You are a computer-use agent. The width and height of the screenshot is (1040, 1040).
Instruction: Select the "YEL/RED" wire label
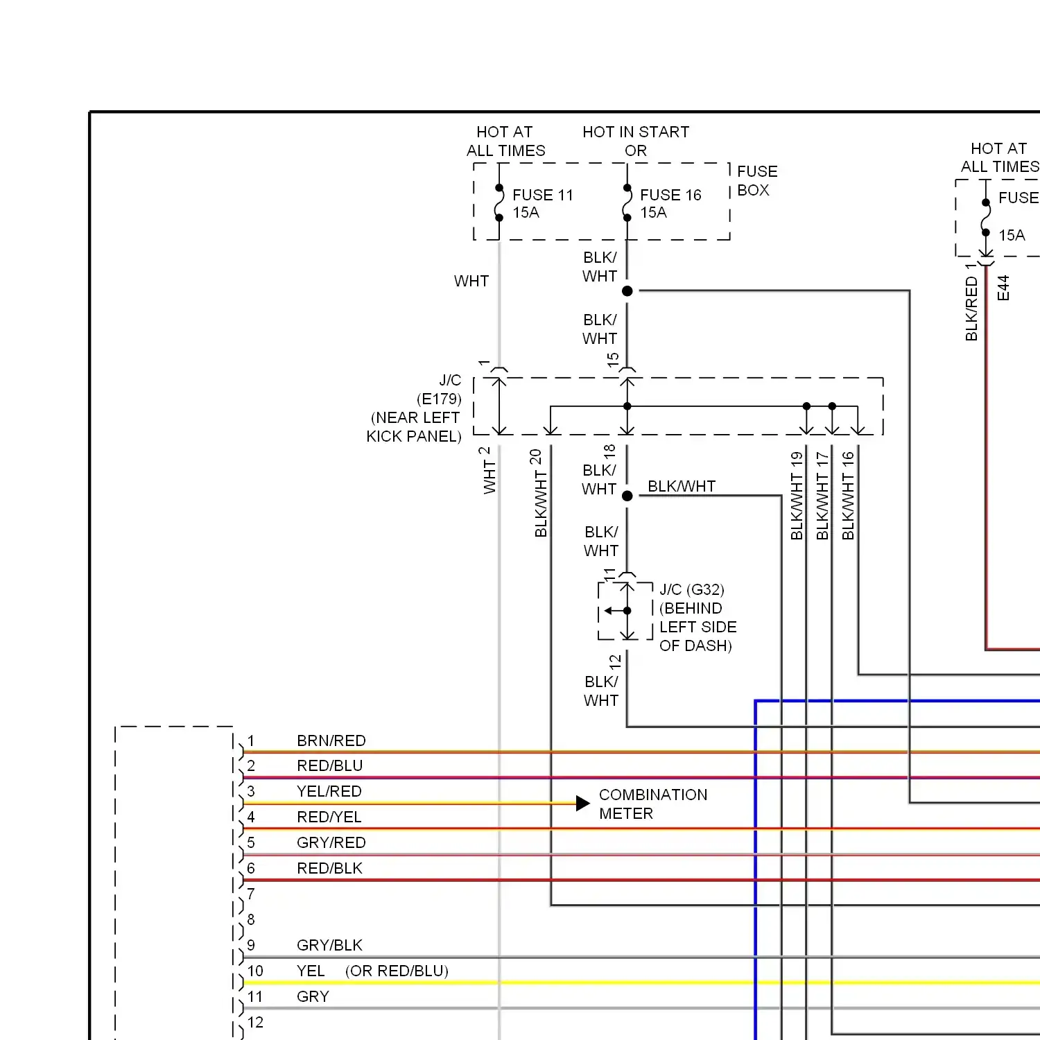point(329,791)
